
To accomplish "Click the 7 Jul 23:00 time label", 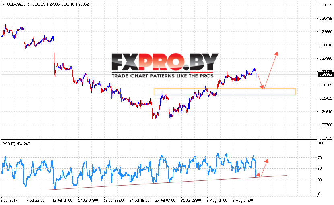I will click(x=35, y=200).
